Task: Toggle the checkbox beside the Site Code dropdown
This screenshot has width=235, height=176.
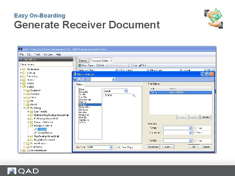Action: point(119,147)
